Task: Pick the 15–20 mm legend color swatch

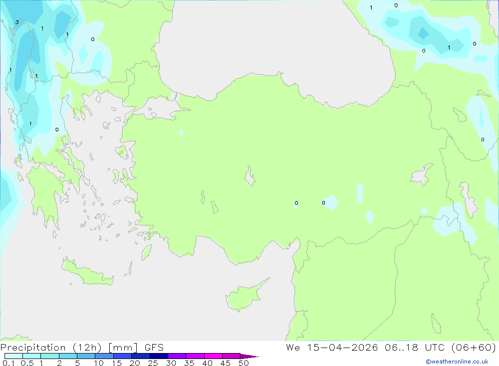Action: (x=123, y=356)
